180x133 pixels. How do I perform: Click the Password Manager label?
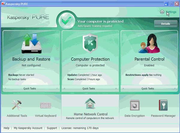pyautogui.click(x=163, y=116)
